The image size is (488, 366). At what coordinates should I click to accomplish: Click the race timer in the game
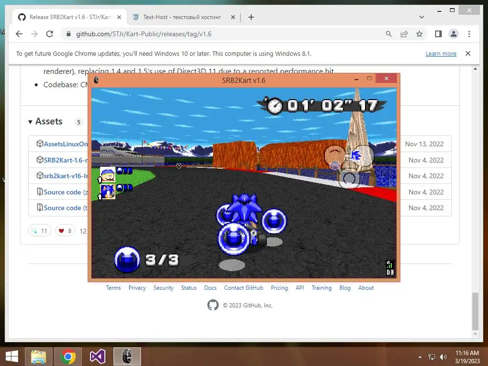click(322, 105)
